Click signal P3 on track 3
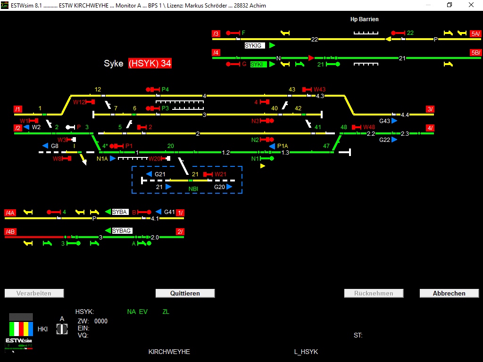This screenshot has height=362, width=483. click(x=153, y=108)
